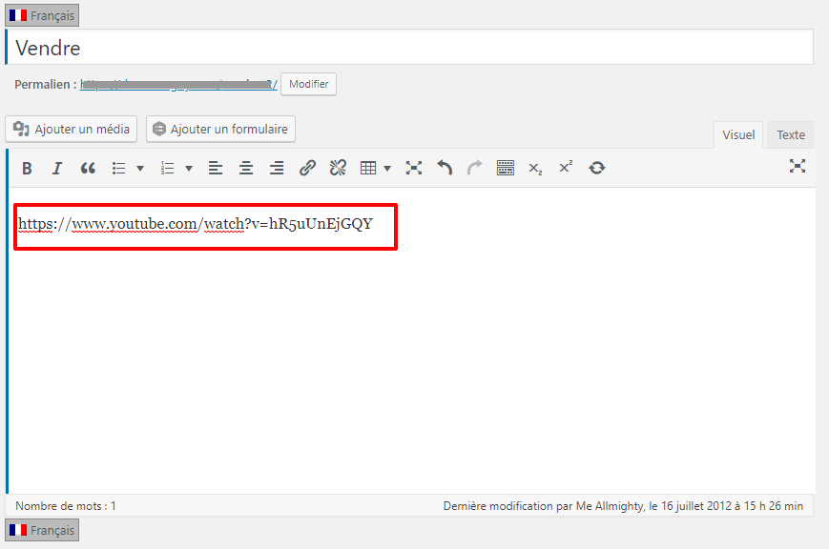Viewport: 829px width, 549px height.
Task: Insert a table
Action: 368,168
